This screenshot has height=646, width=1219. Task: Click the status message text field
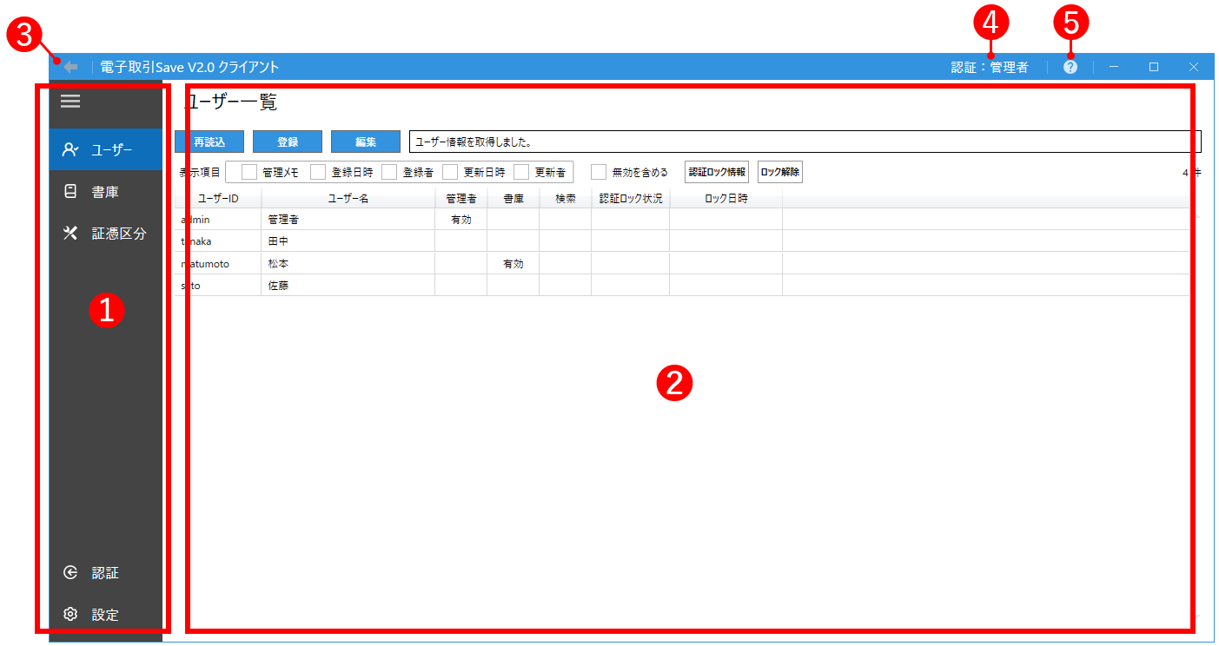pos(805,142)
